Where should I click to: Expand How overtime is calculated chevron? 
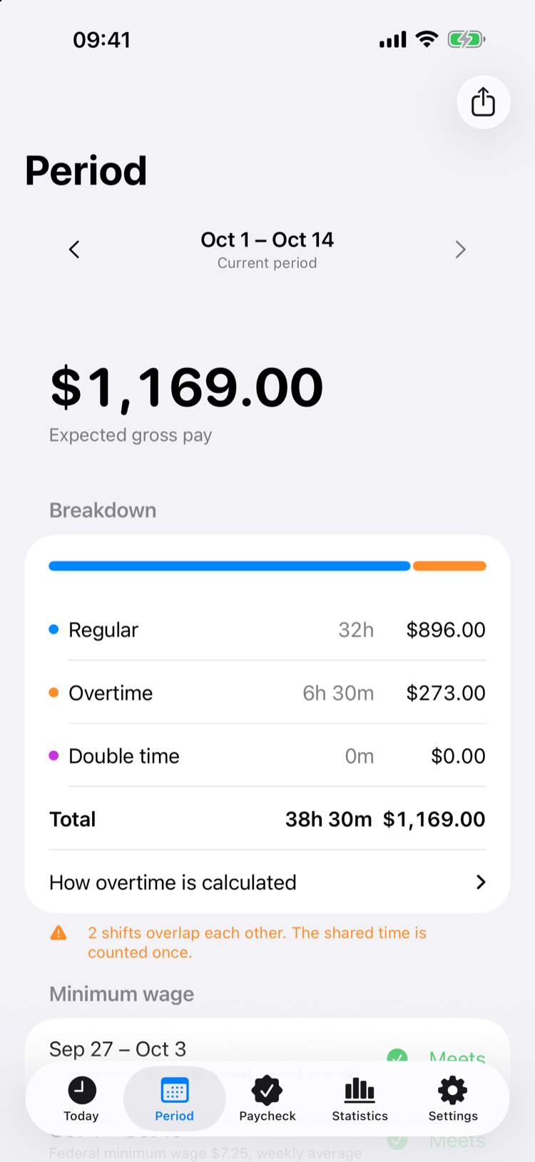click(481, 882)
